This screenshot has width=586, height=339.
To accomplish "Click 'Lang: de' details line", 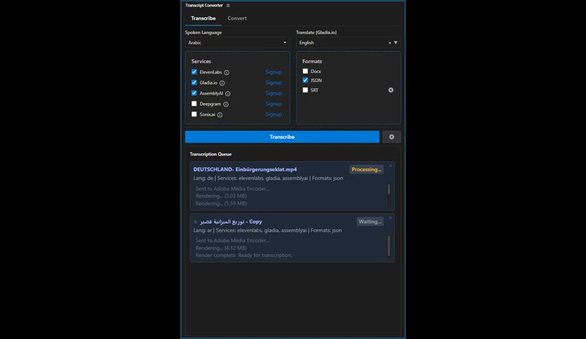I will 268,179.
